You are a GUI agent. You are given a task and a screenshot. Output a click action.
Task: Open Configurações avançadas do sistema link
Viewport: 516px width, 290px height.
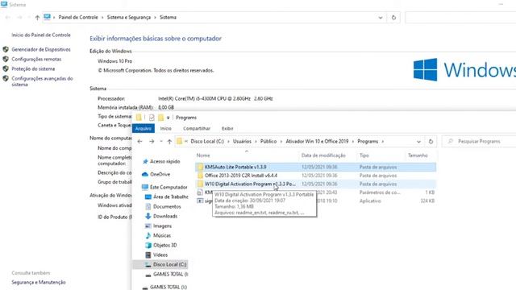[42, 81]
